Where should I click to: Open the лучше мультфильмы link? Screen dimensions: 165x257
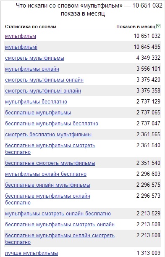pyautogui.click(x=31, y=253)
